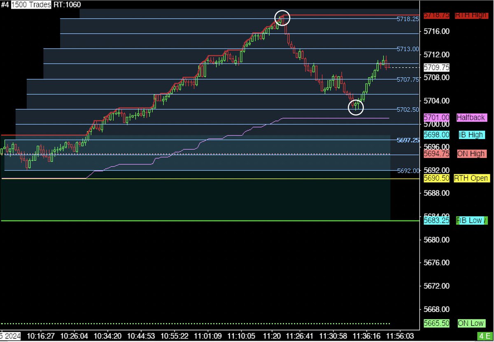Image resolution: width=494 pixels, height=342 pixels.
Task: Click the yellow 5690.50 price tag
Action: (x=437, y=178)
